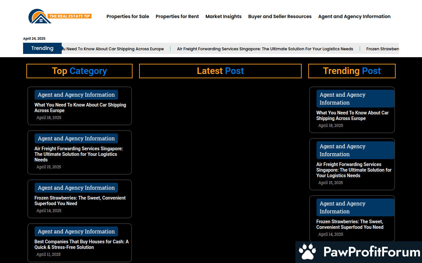
Task: Open Properties for Rent menu
Action: pyautogui.click(x=177, y=16)
